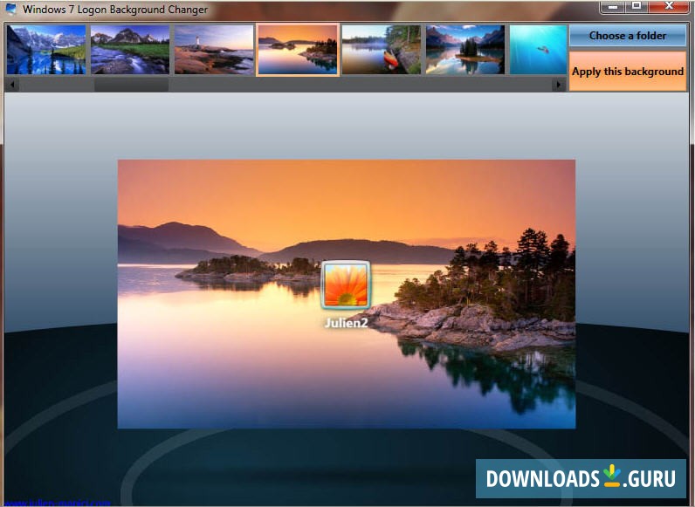Viewport: 695px width, 507px height.
Task: Choose the island reflection lake thumbnail
Action: [x=465, y=50]
